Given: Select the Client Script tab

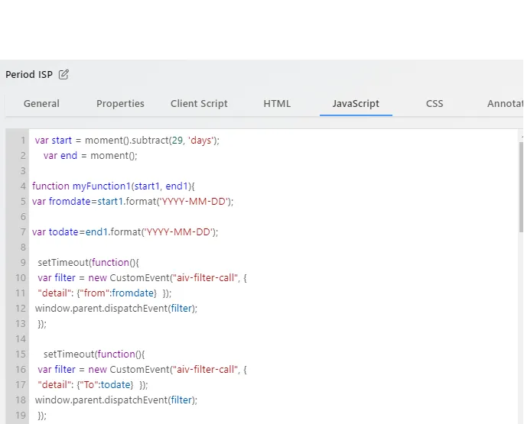Looking at the screenshot, I should coord(199,104).
